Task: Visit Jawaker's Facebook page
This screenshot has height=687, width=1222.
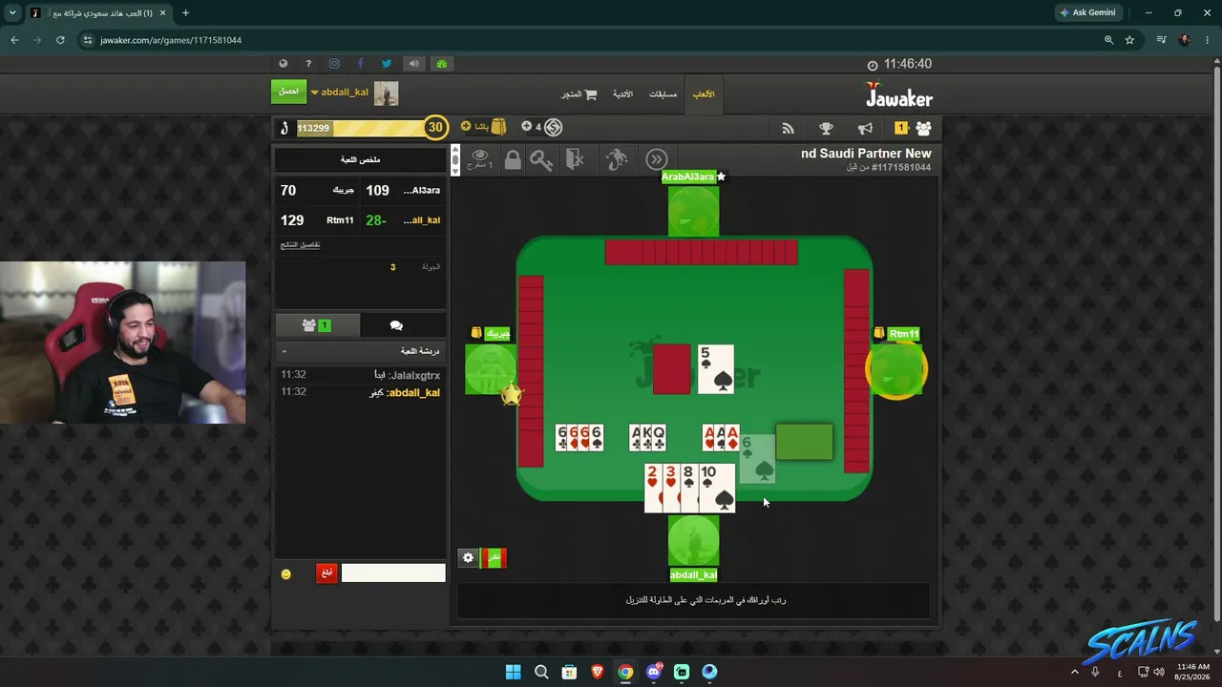Action: [360, 64]
